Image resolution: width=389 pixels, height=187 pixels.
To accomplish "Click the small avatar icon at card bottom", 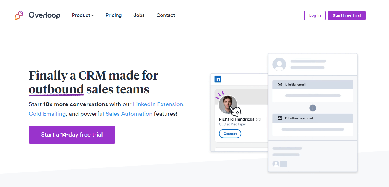I will pyautogui.click(x=276, y=164).
